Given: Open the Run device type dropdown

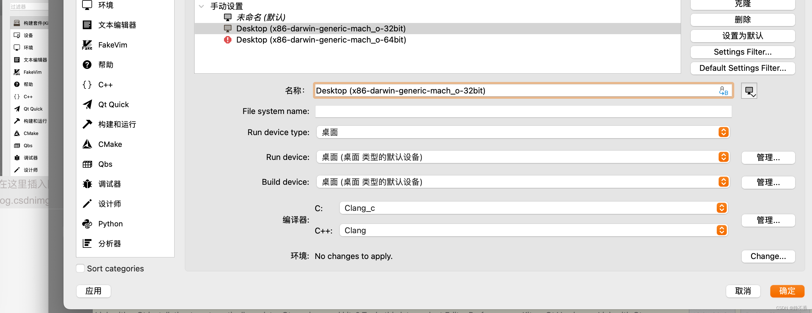Looking at the screenshot, I should point(723,132).
